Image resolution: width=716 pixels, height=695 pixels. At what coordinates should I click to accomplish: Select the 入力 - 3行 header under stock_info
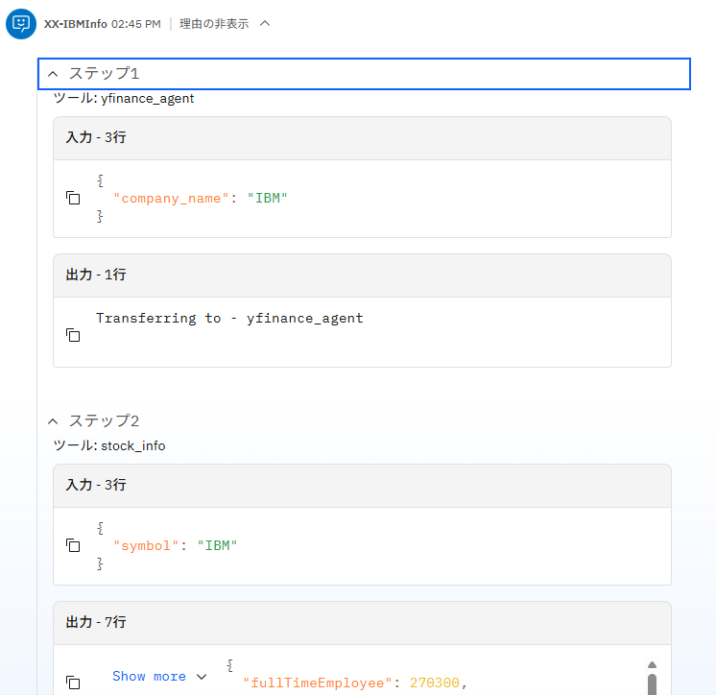pos(96,486)
